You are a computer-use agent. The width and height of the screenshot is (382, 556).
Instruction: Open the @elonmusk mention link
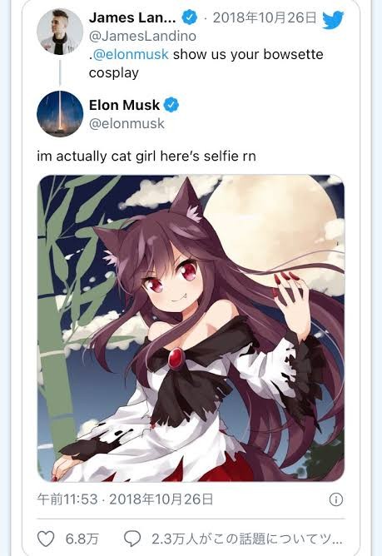[131, 54]
